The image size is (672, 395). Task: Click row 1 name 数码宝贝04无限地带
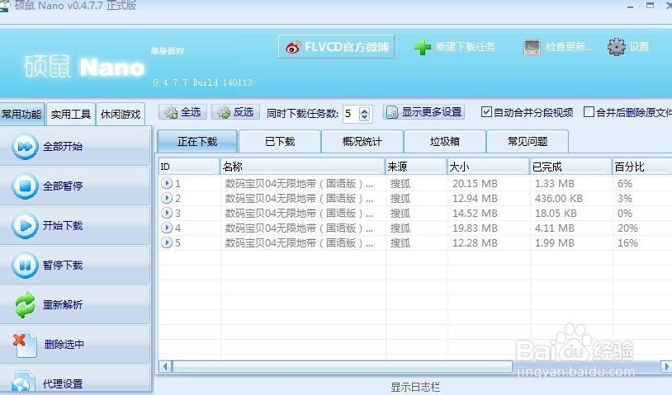coord(299,184)
